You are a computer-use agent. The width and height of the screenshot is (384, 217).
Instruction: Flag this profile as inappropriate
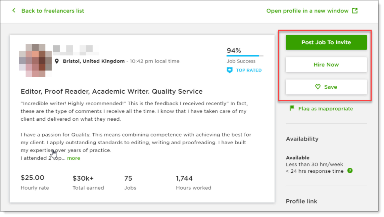tap(325, 109)
